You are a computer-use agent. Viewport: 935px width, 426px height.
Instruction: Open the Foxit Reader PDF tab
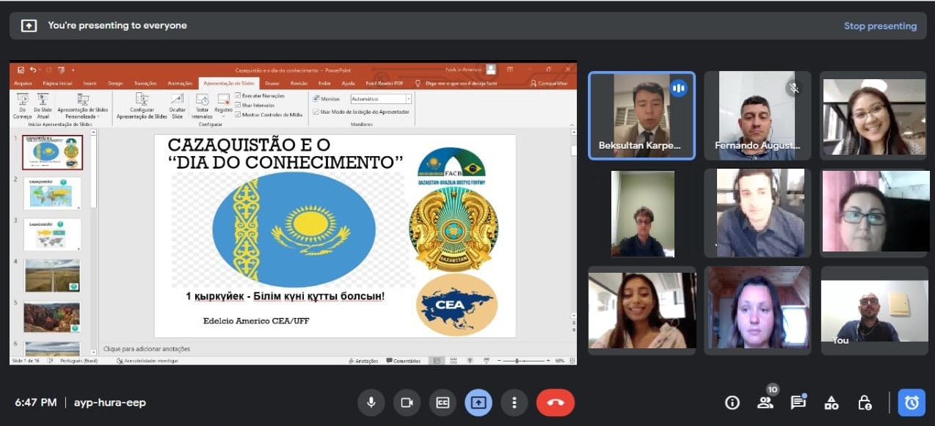(x=385, y=84)
